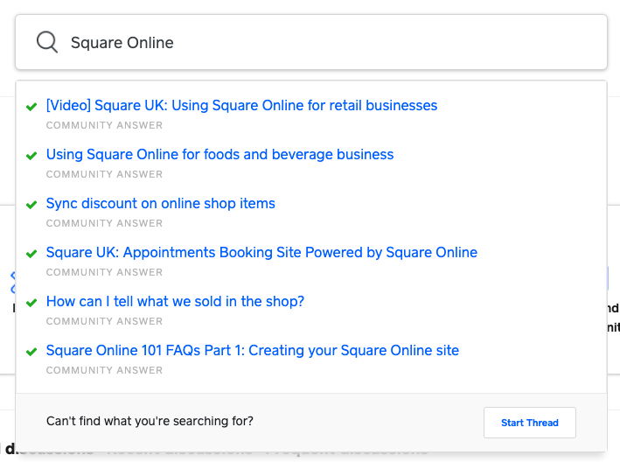Click the Square Online search input field
The image size is (620, 462).
332,42
